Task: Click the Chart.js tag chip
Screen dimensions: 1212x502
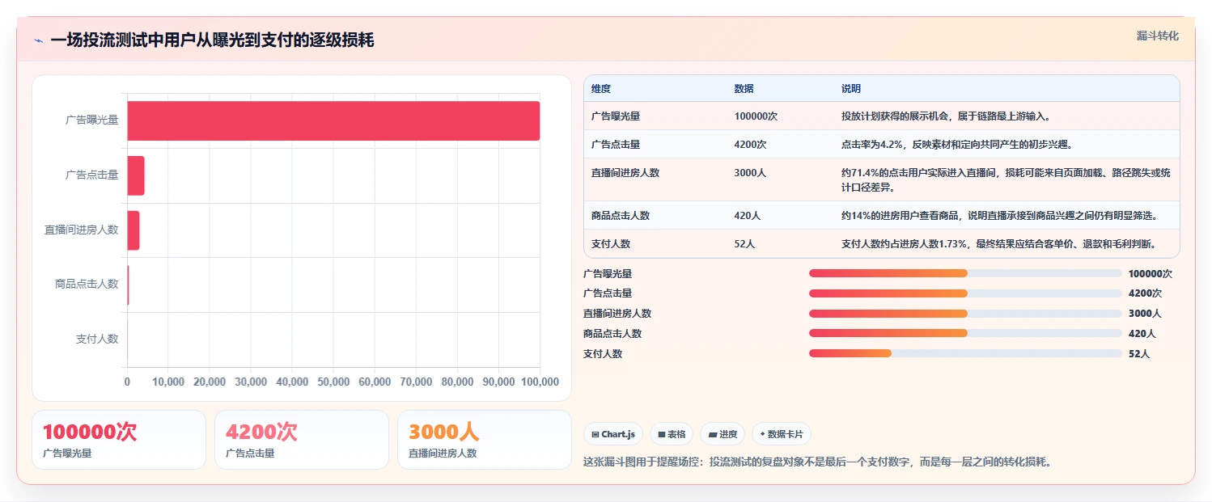Action: (613, 434)
